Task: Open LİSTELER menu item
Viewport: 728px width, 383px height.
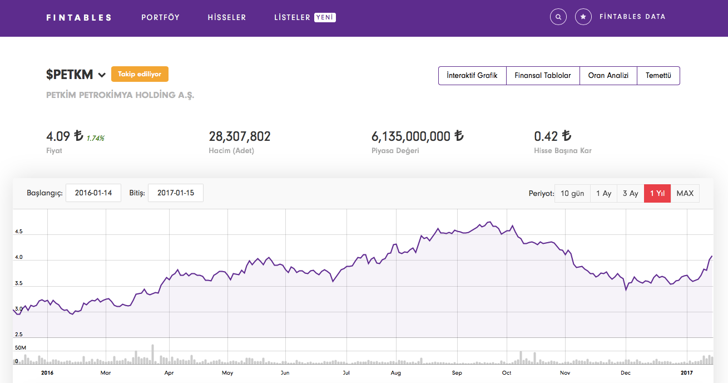Action: click(292, 17)
